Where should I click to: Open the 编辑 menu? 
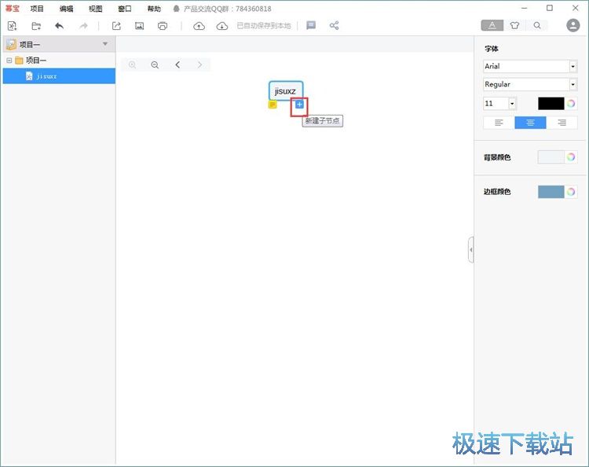pyautogui.click(x=66, y=9)
